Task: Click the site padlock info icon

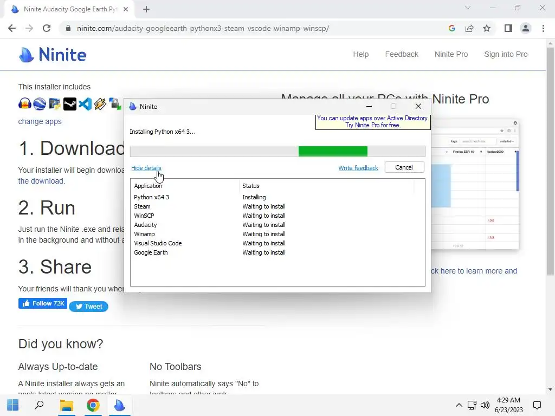Action: point(68,28)
